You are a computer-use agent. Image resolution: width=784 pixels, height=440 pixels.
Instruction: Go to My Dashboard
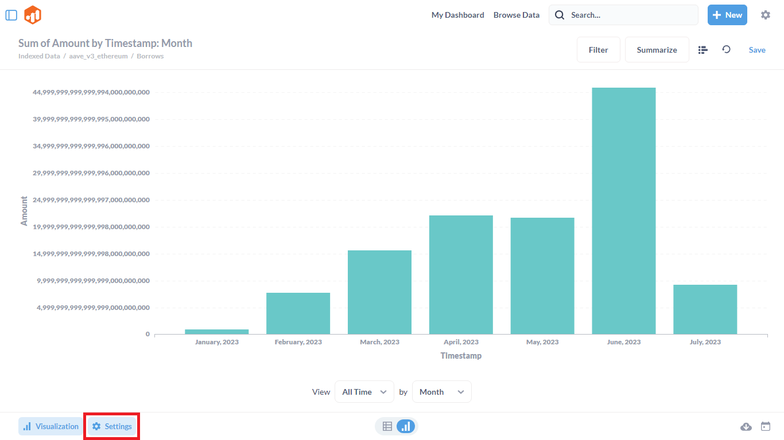point(457,15)
